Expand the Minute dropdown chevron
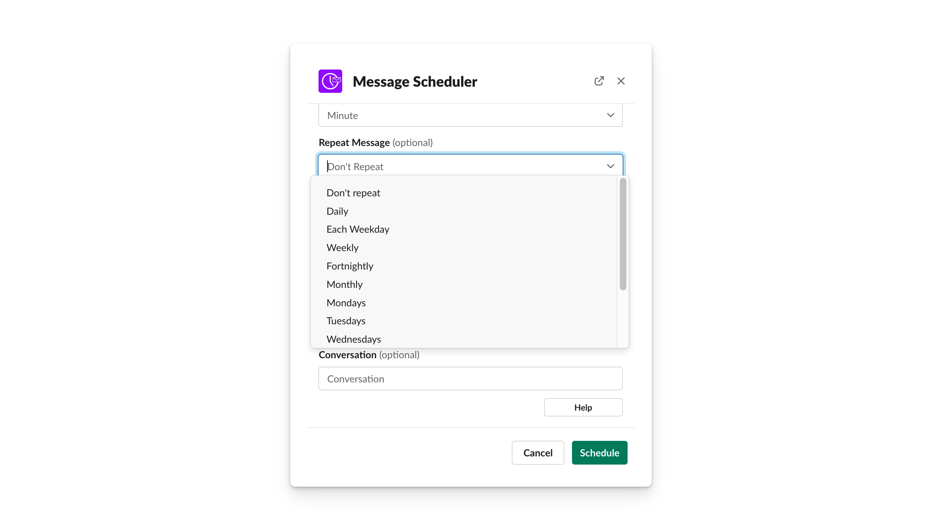This screenshot has height=530, width=942. 610,115
